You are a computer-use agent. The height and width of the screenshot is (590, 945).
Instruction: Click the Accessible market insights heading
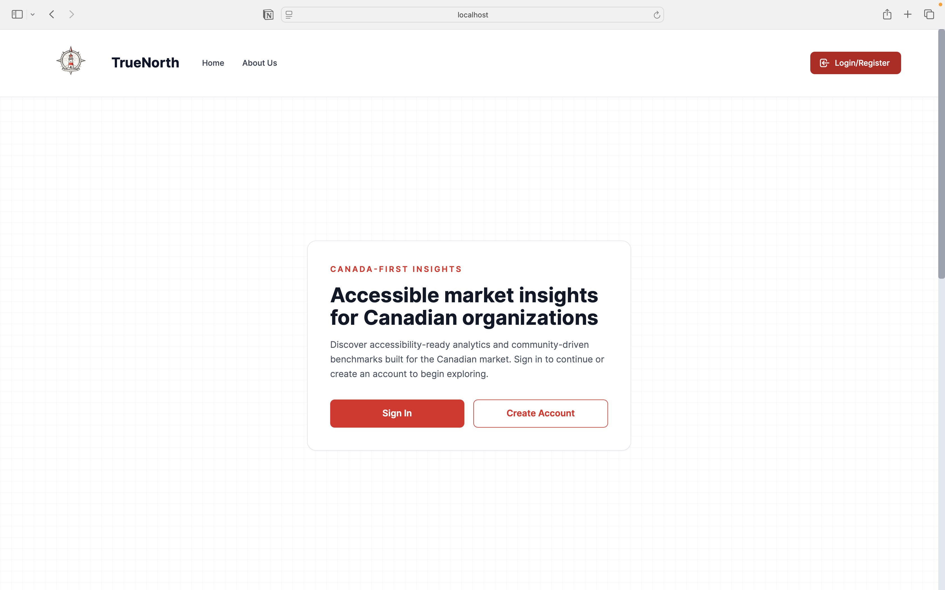(464, 306)
